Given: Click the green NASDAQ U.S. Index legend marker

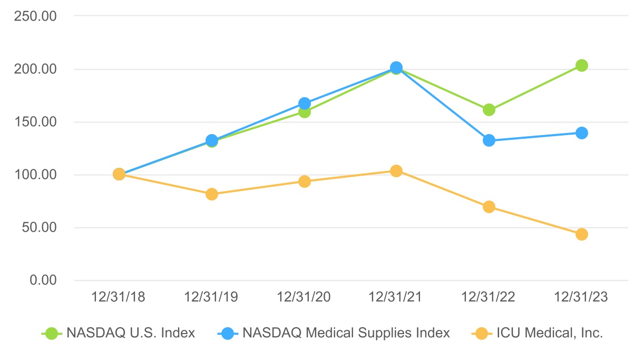Looking at the screenshot, I should pyautogui.click(x=51, y=334).
